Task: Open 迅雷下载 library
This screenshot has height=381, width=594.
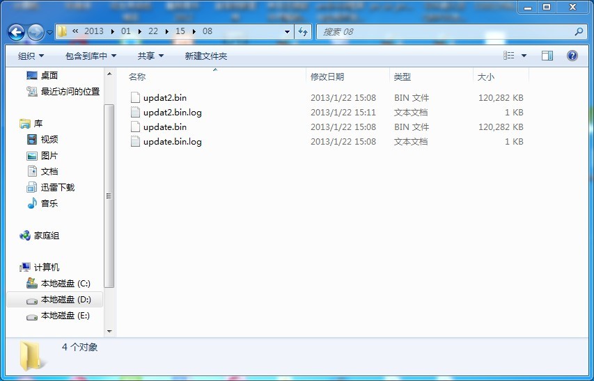Action: [58, 187]
